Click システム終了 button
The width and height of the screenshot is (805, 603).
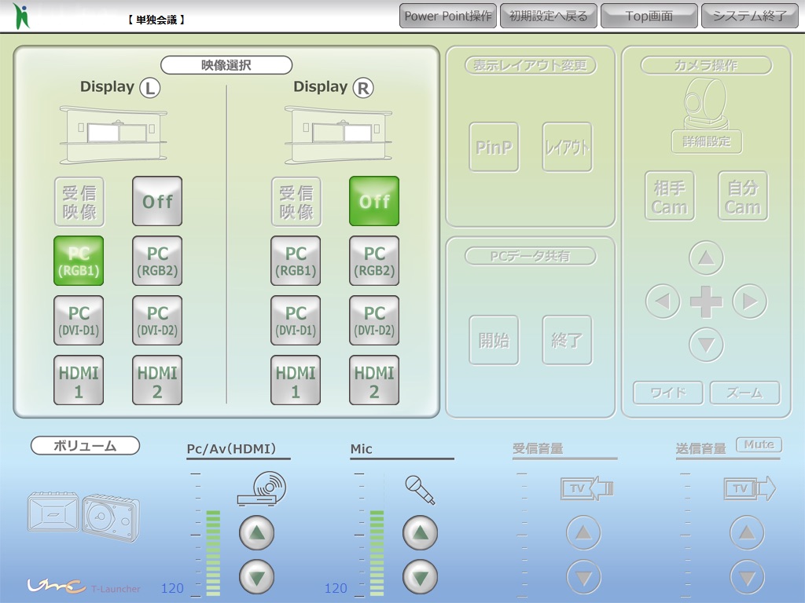click(749, 16)
